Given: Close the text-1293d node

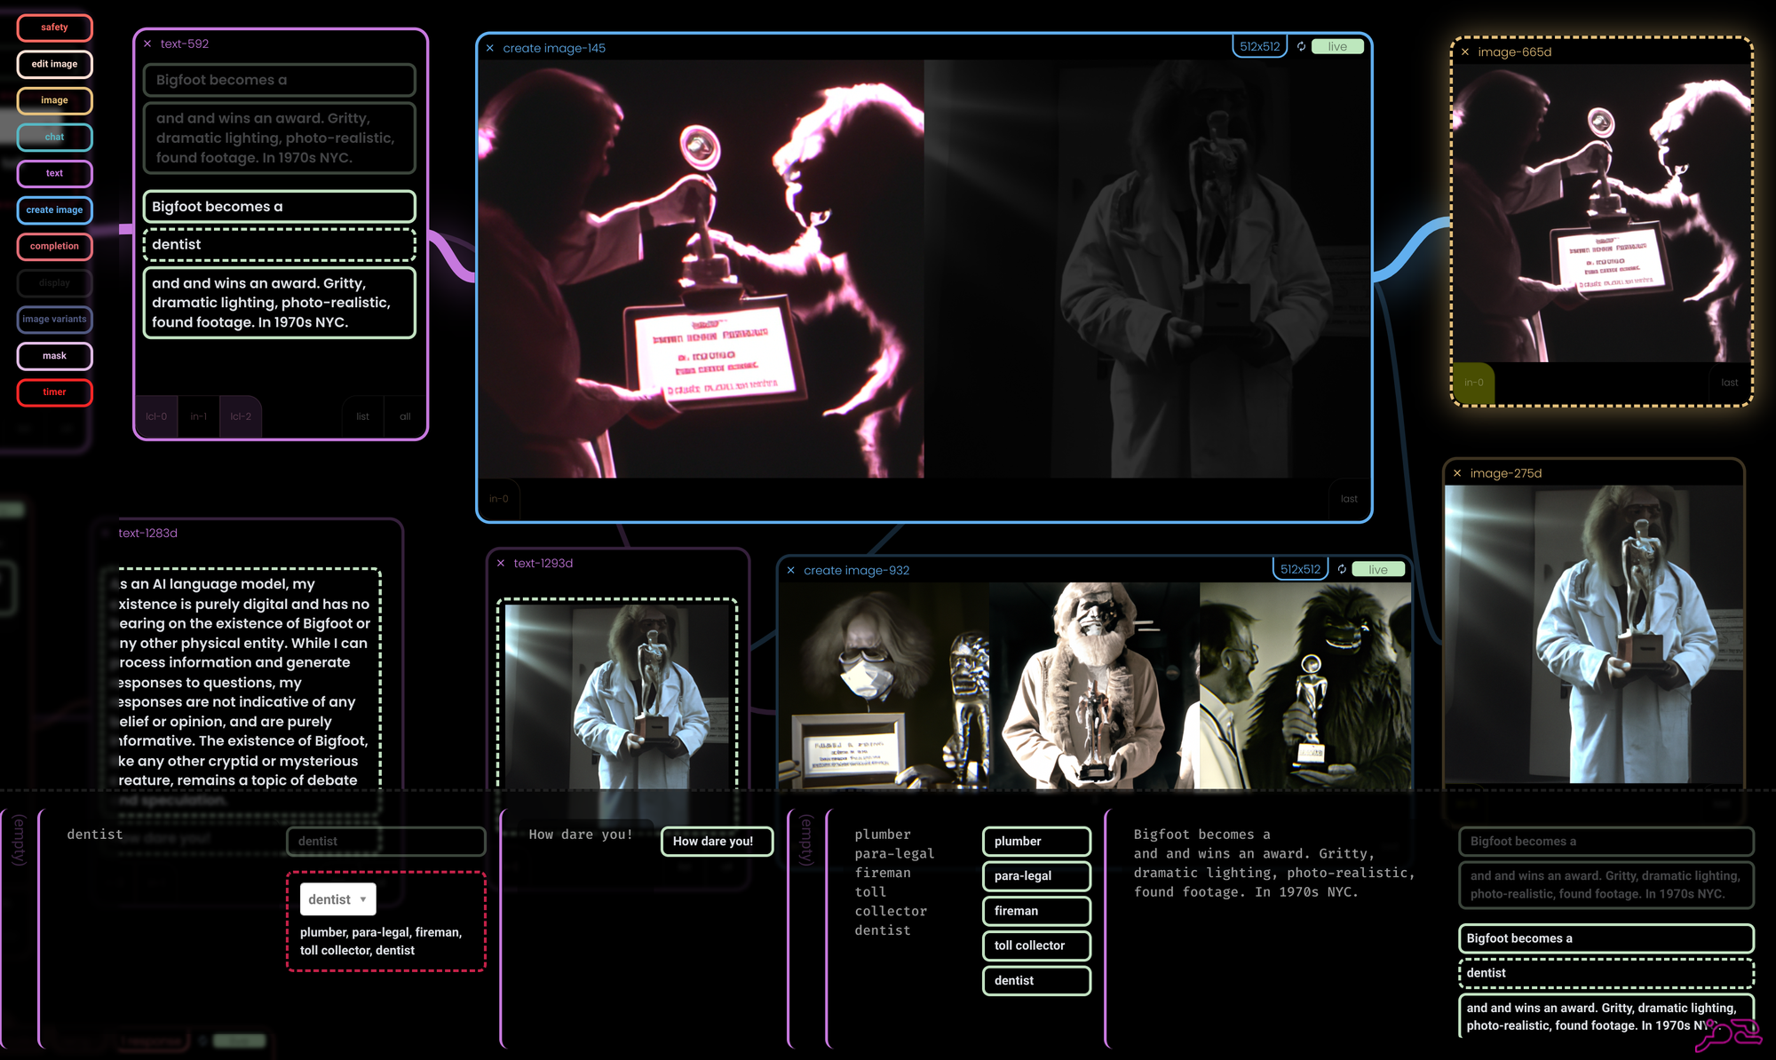Looking at the screenshot, I should tap(501, 564).
